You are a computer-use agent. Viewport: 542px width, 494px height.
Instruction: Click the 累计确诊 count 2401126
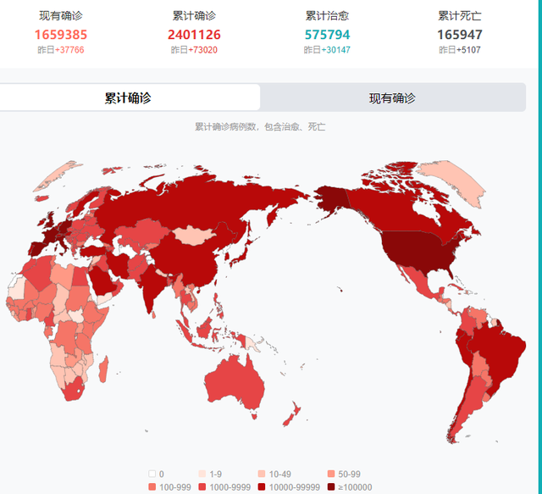click(x=194, y=35)
